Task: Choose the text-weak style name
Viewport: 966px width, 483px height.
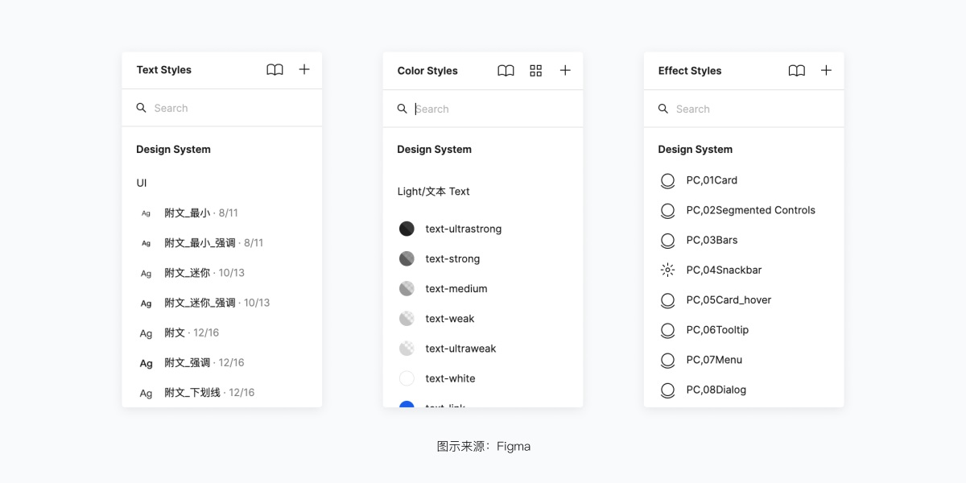Action: click(x=450, y=319)
